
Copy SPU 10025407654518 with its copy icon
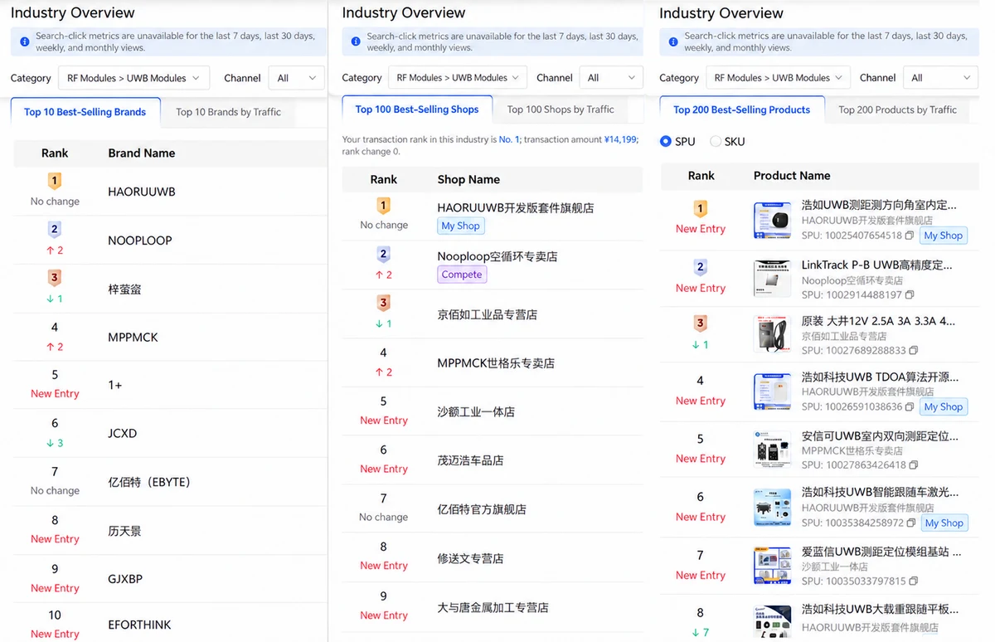(x=910, y=236)
